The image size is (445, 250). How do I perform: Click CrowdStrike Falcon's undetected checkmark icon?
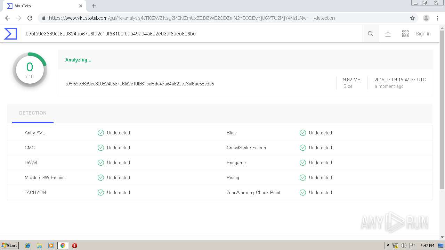(303, 148)
